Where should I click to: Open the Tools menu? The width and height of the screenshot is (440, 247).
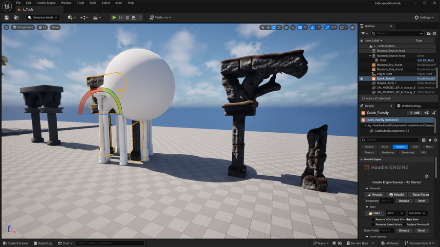point(81,3)
